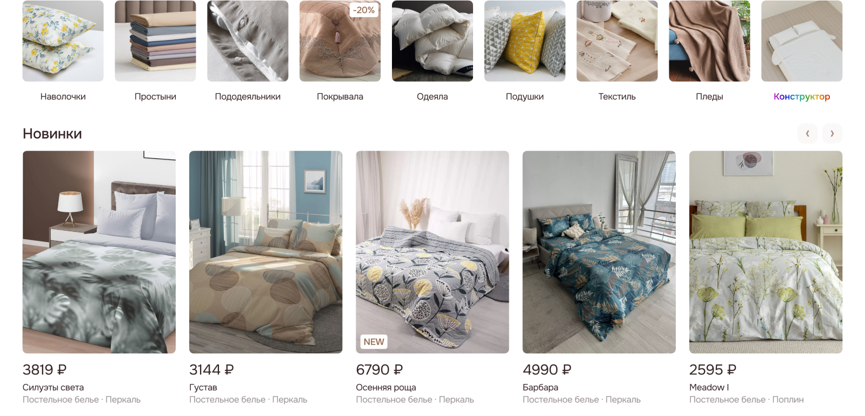Open the Силуэты света product photo
Screen dimensions: 865x416
tap(99, 252)
